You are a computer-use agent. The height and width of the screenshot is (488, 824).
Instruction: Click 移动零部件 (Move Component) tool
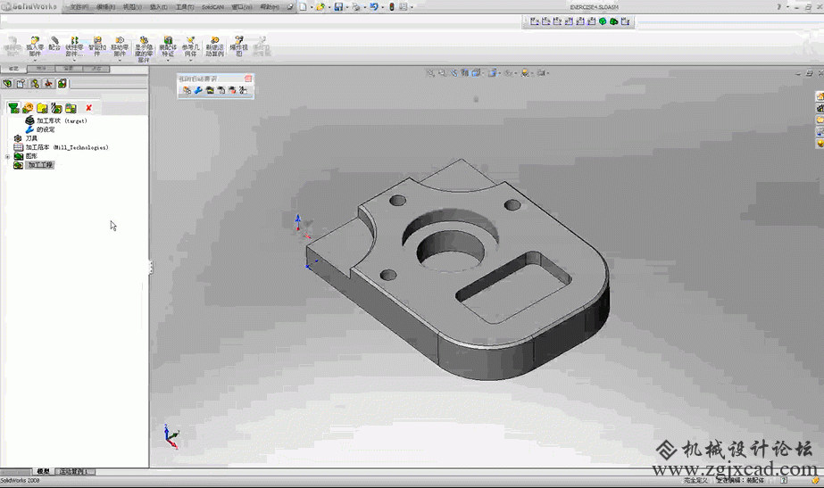point(120,46)
